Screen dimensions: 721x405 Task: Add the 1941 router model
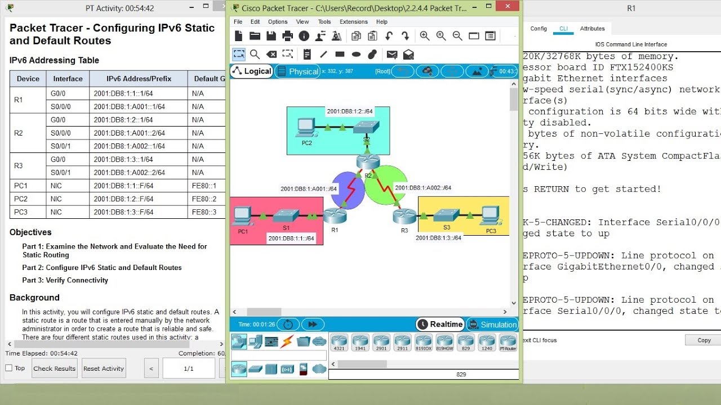tap(360, 341)
